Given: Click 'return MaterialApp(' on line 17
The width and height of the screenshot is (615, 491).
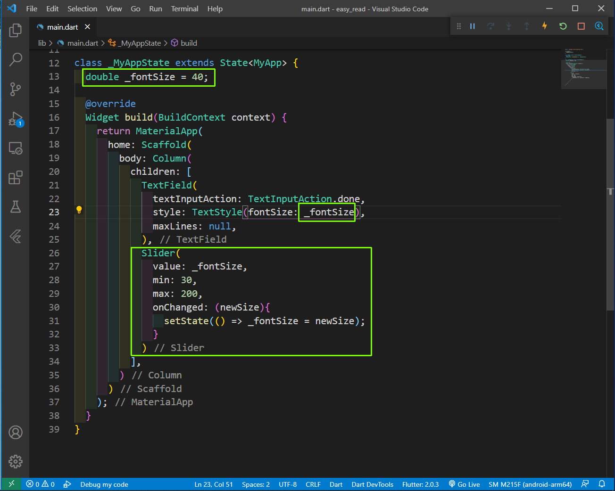Looking at the screenshot, I should (x=150, y=131).
